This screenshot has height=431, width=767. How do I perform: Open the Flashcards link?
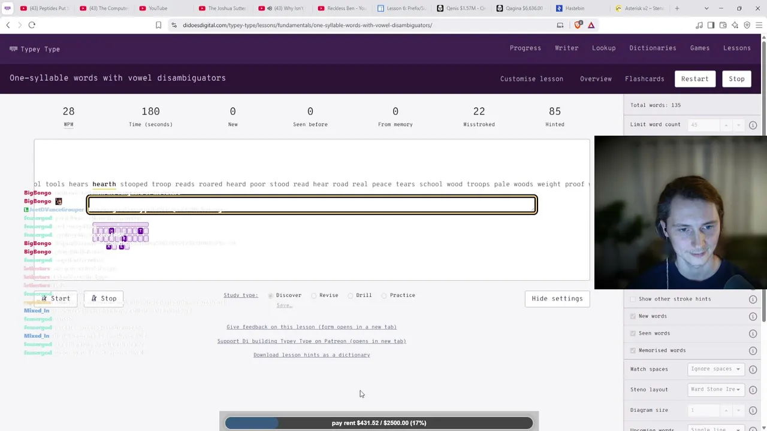(644, 79)
